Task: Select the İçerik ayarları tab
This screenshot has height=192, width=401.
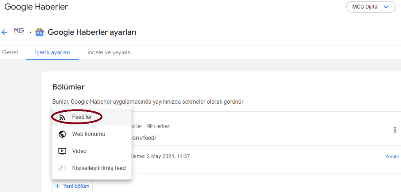Action: click(53, 53)
